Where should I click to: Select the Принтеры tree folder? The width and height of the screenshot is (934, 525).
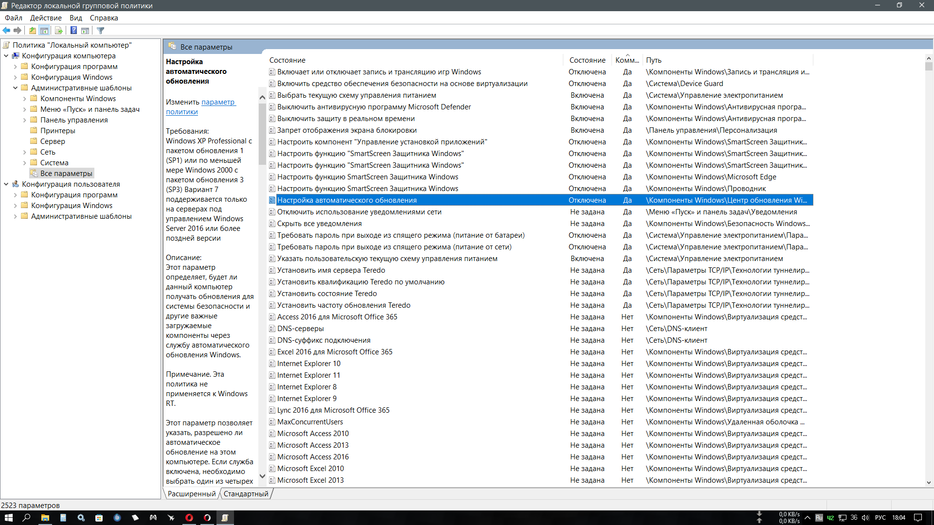coord(57,131)
